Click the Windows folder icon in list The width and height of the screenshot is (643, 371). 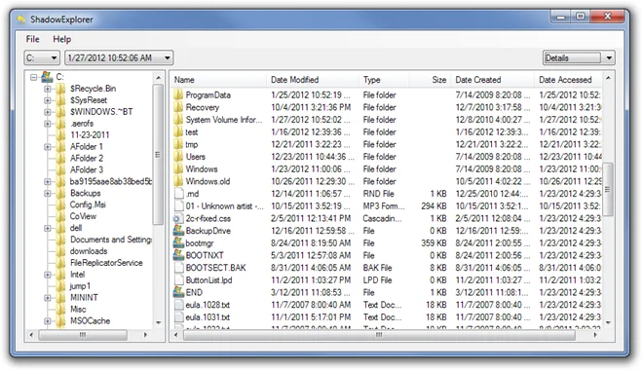[x=178, y=168]
